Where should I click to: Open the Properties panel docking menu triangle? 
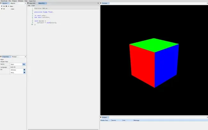pyautogui.click(x=1, y=57)
